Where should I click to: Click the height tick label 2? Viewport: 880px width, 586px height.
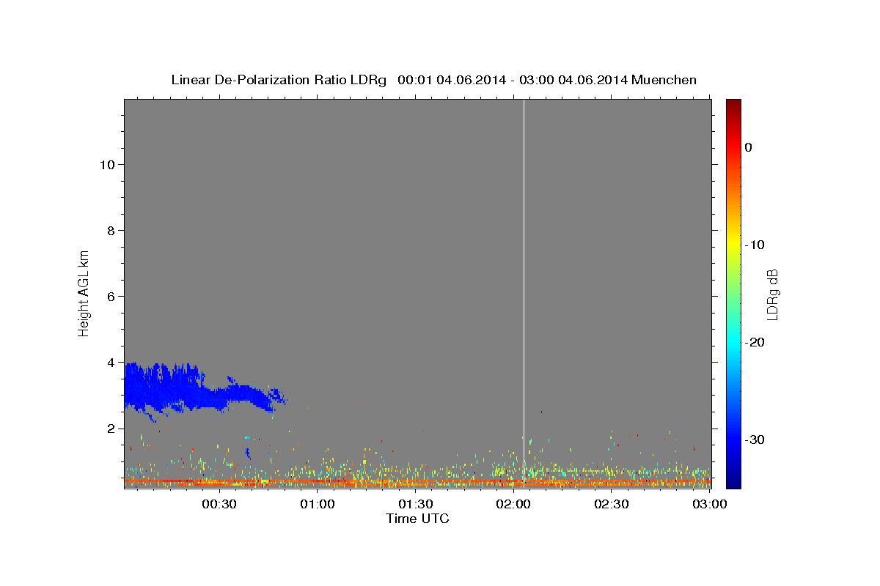[109, 428]
